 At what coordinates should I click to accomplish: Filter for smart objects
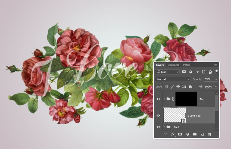210,72
